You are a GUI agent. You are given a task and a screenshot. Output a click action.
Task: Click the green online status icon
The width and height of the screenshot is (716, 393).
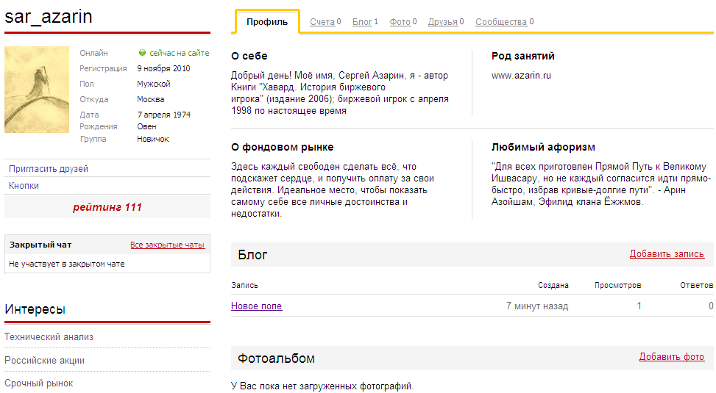click(x=142, y=54)
